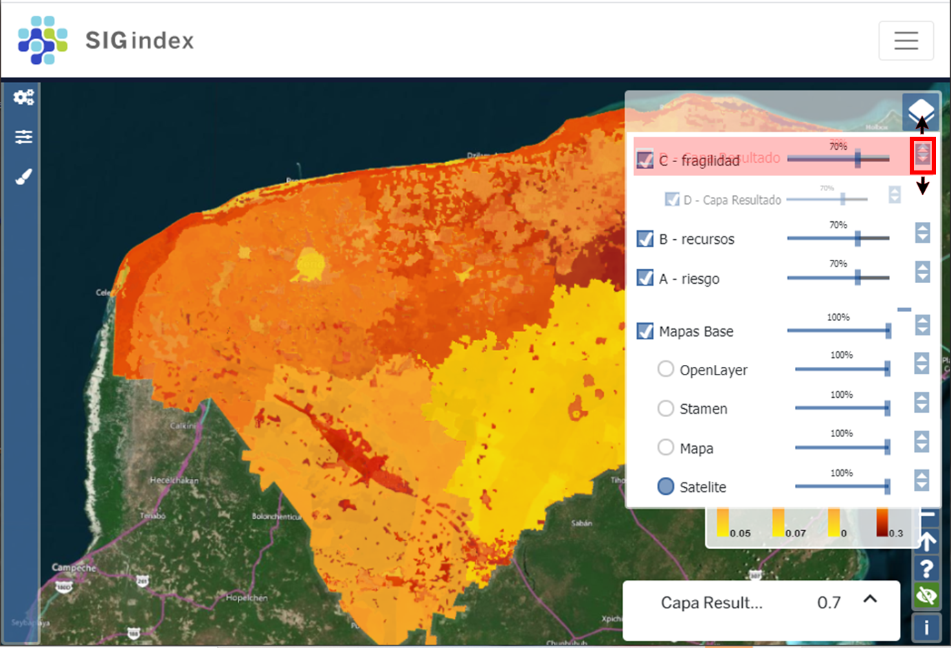951x648 pixels.
Task: Open the info 'i' icon
Action: coord(927,627)
